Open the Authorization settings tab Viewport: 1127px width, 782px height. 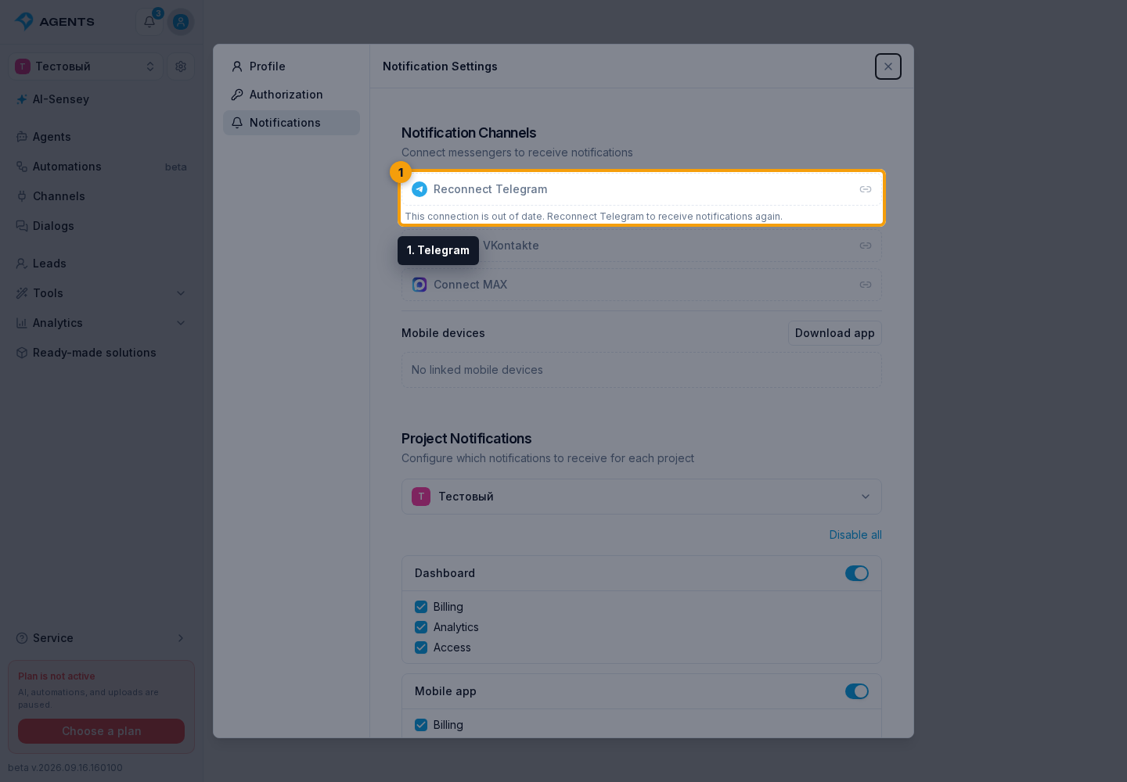291,95
